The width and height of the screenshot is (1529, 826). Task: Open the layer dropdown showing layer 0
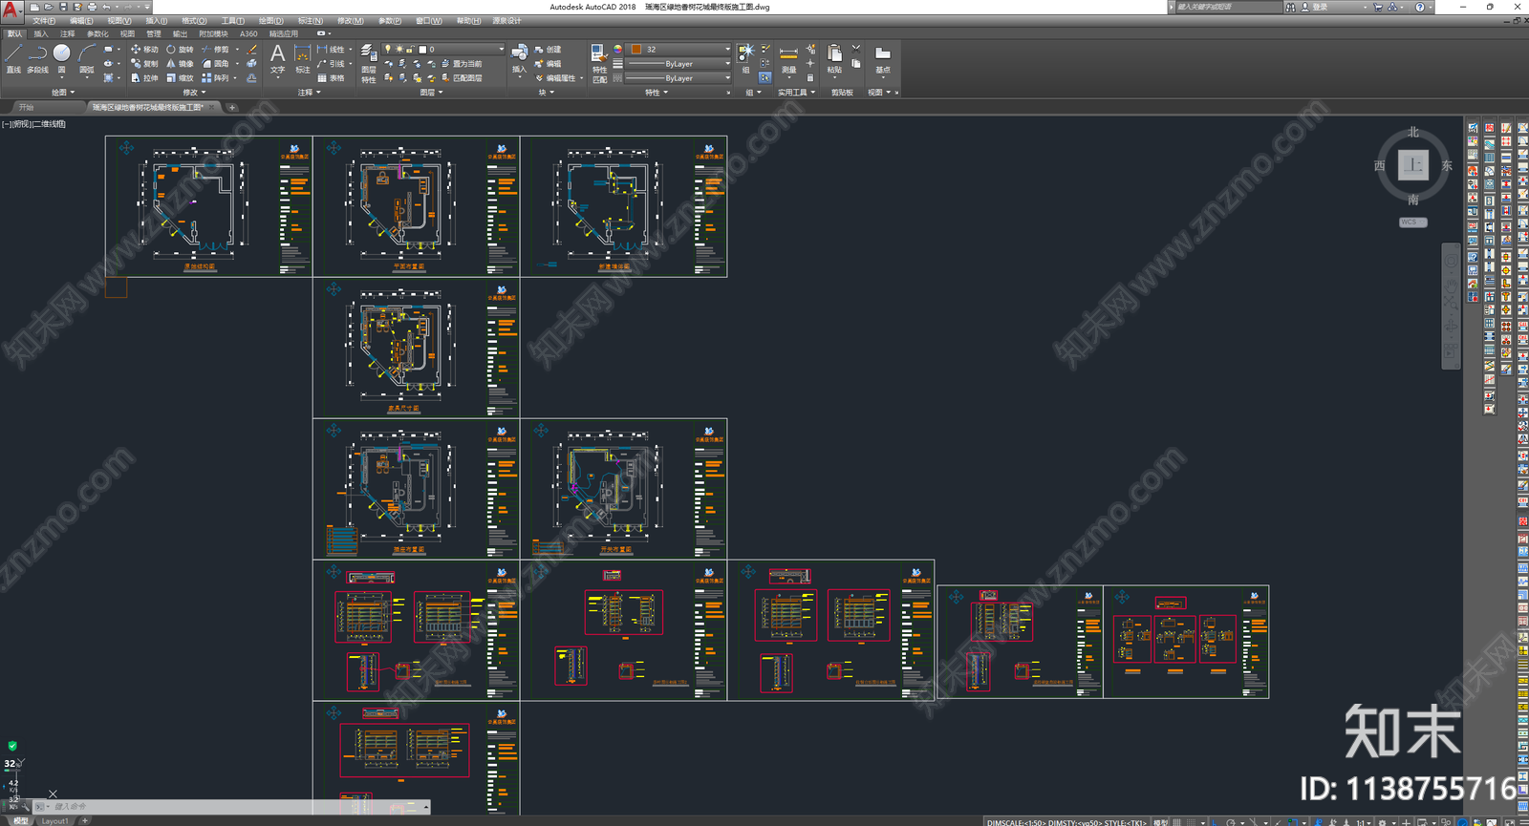click(x=442, y=49)
